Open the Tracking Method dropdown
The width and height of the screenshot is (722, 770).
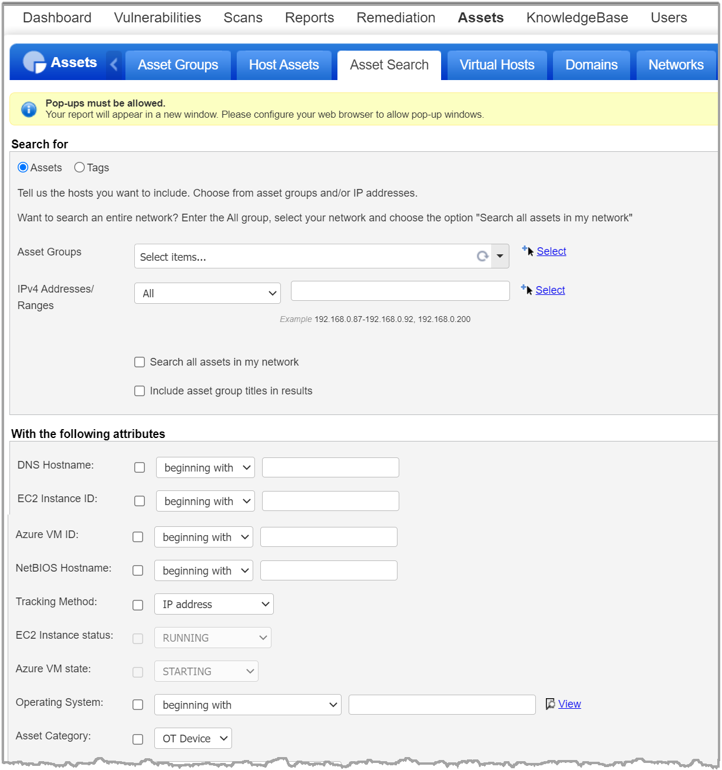click(213, 604)
